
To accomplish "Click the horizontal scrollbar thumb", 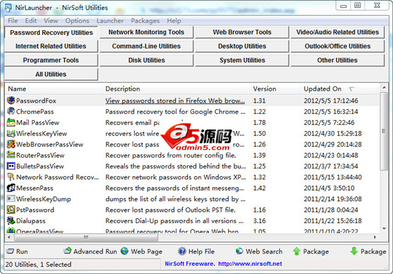I will click(86, 237).
